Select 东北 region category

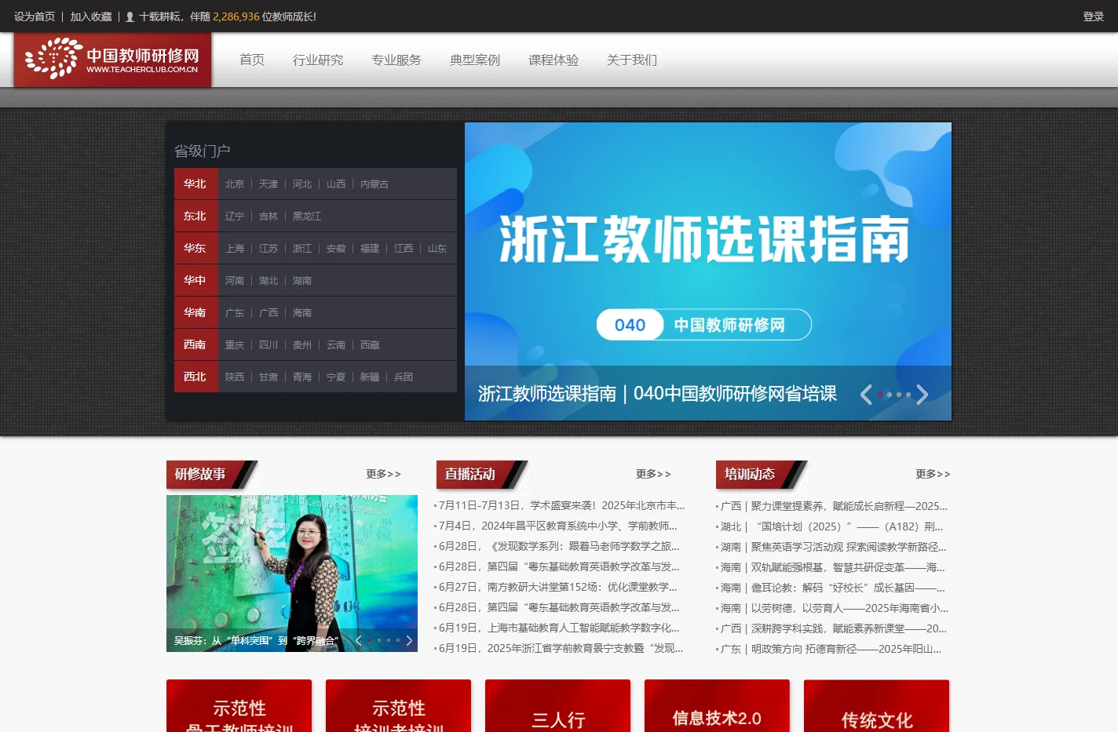tap(195, 216)
